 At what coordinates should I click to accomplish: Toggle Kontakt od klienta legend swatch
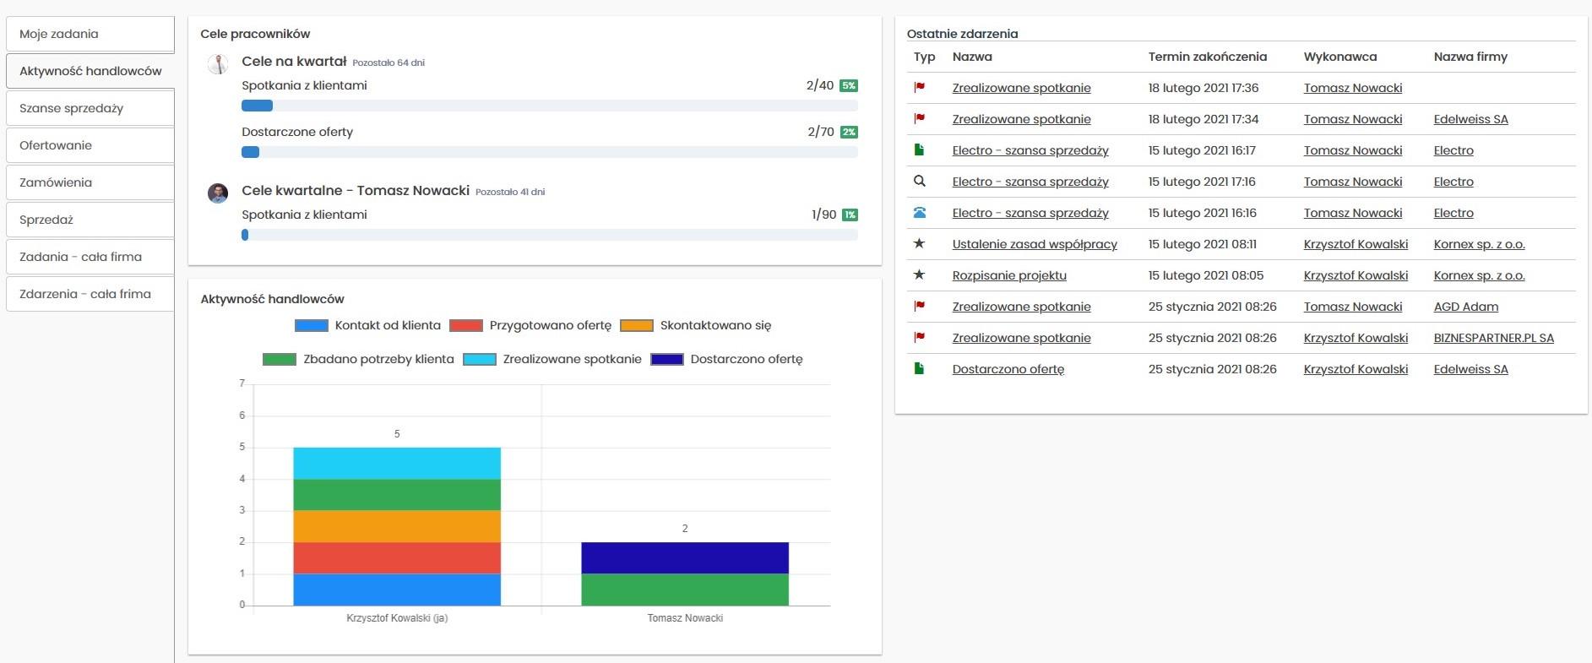(x=312, y=326)
